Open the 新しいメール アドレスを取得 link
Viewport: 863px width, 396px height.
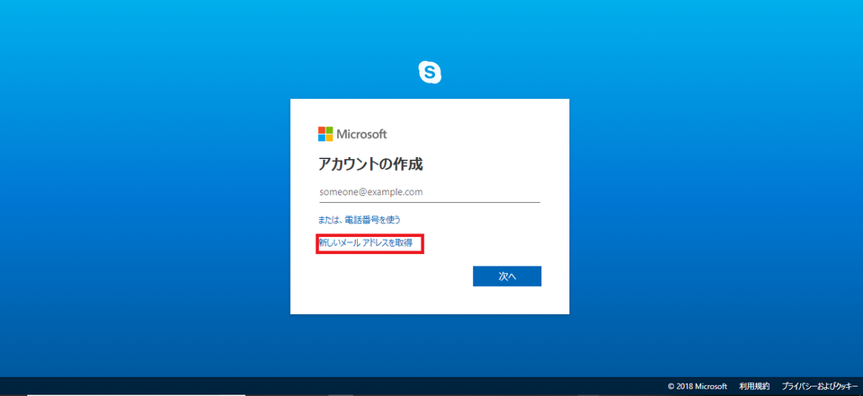tap(366, 242)
